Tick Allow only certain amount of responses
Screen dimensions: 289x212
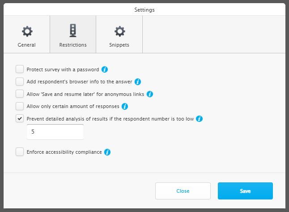click(x=20, y=106)
